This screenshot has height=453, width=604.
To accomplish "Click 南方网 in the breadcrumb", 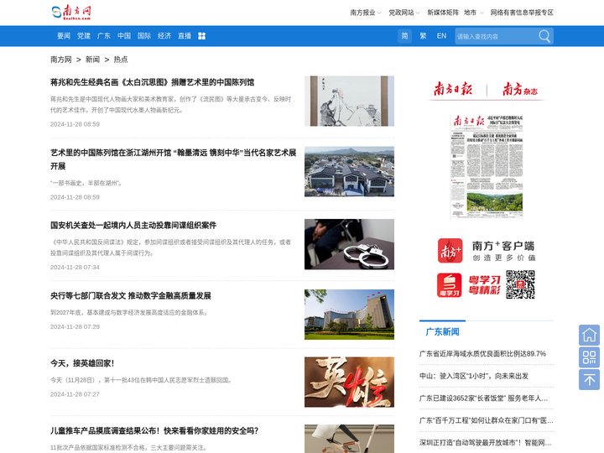I will pos(61,60).
